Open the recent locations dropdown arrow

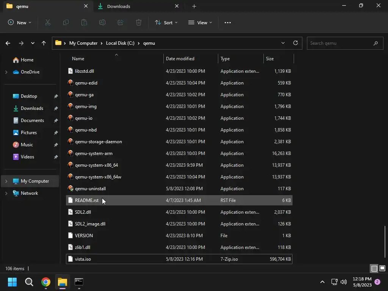(33, 43)
